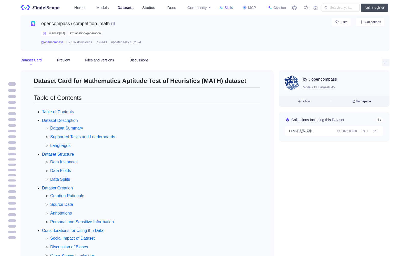This screenshot has height=256, width=410.
Task: Open Supported Tasks and Leaderboards link
Action: click(x=83, y=137)
